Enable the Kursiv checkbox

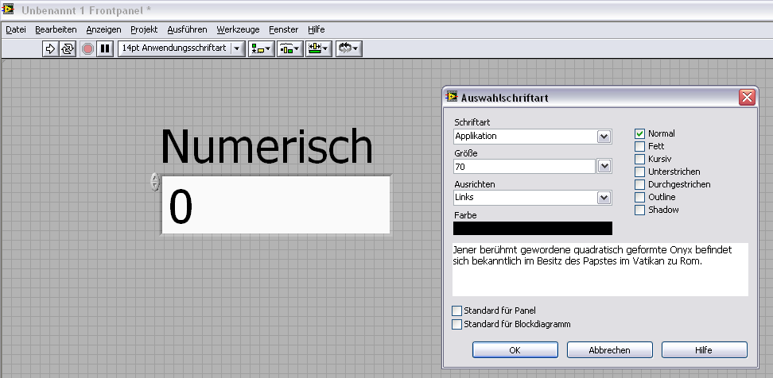(x=640, y=159)
